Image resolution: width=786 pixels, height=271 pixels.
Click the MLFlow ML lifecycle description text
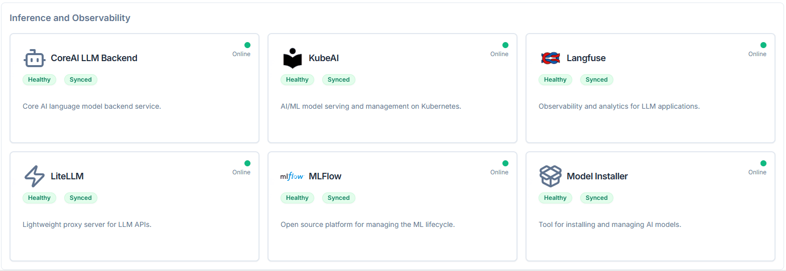pyautogui.click(x=367, y=224)
